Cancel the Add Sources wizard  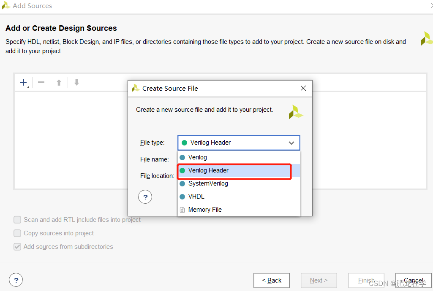414,280
